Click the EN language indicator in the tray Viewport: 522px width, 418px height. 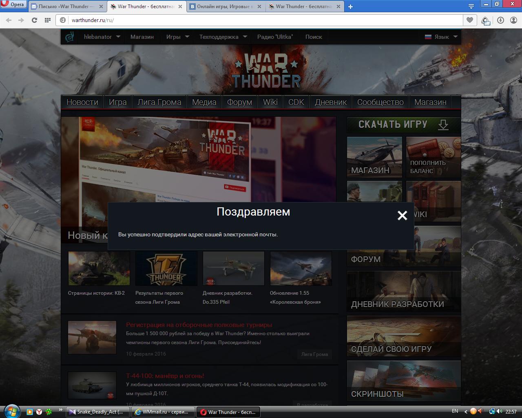pos(455,411)
